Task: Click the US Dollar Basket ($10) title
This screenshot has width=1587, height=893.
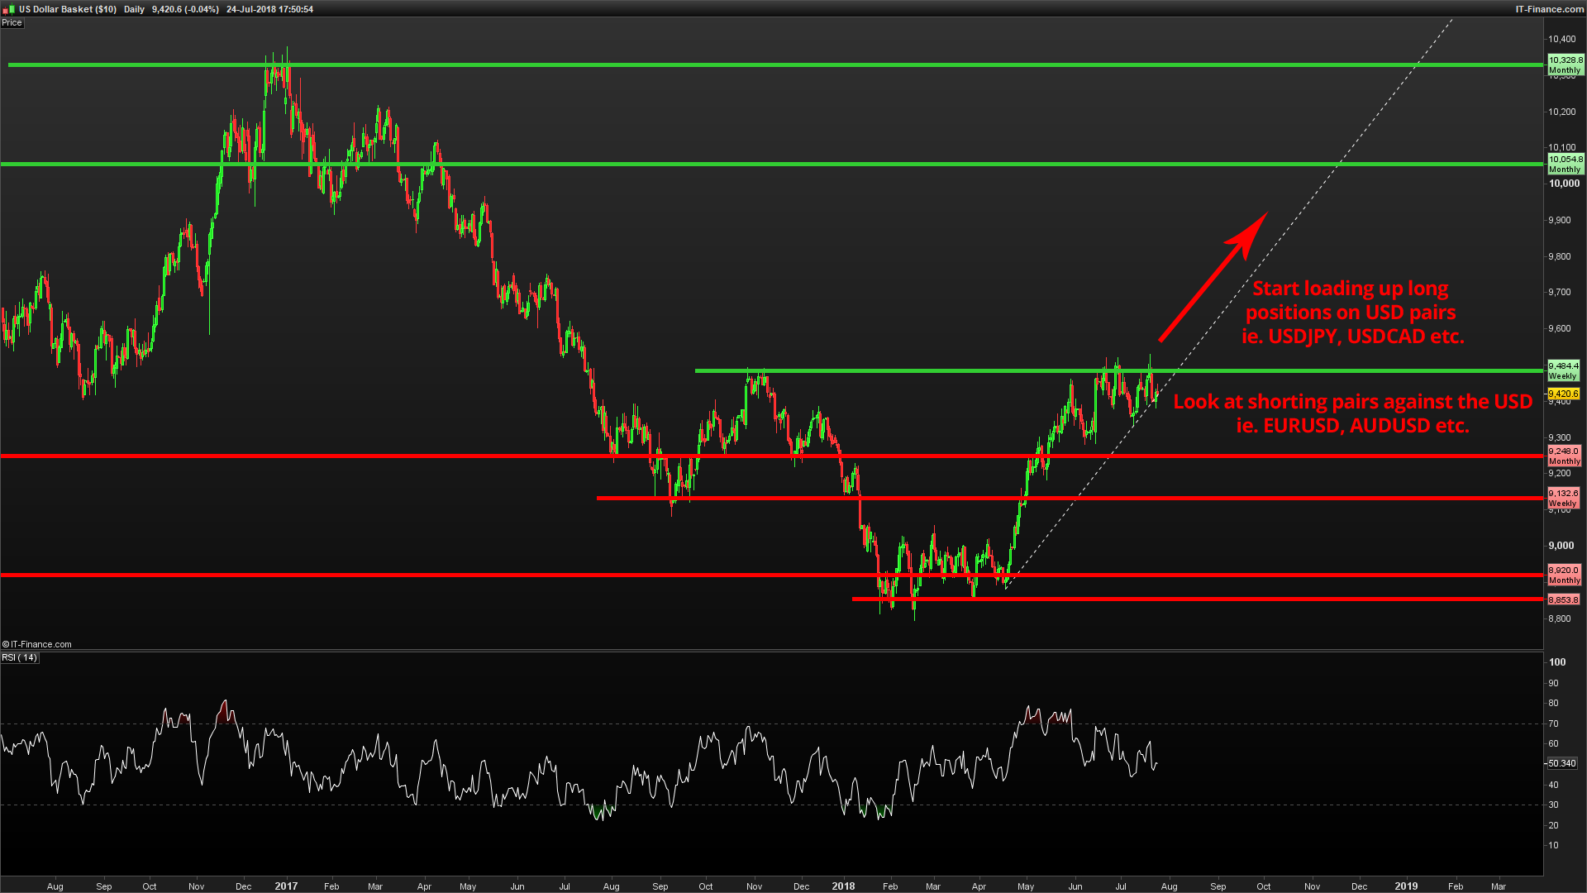Action: pos(68,9)
